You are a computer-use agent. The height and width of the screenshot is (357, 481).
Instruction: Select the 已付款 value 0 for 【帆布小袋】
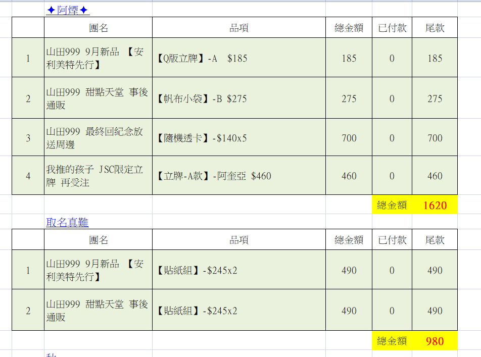click(x=392, y=98)
